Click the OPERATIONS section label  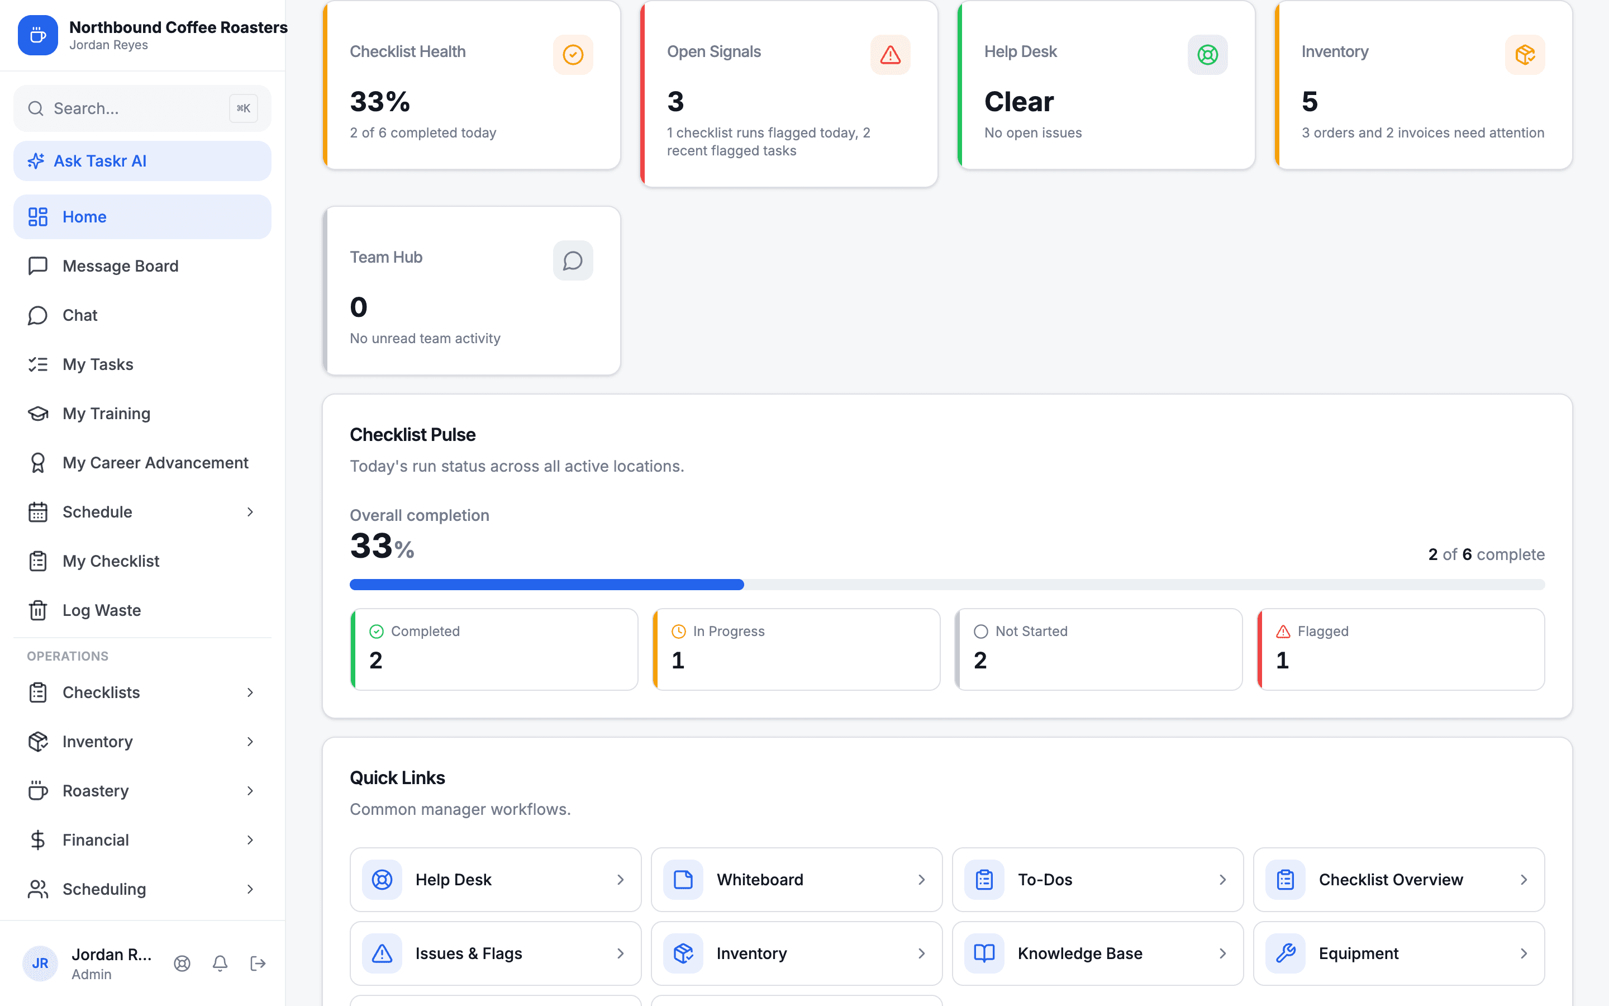pos(67,656)
